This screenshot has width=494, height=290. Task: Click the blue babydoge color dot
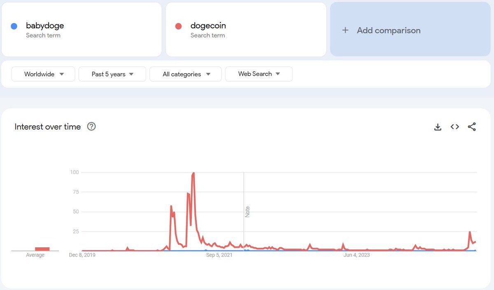pos(14,26)
